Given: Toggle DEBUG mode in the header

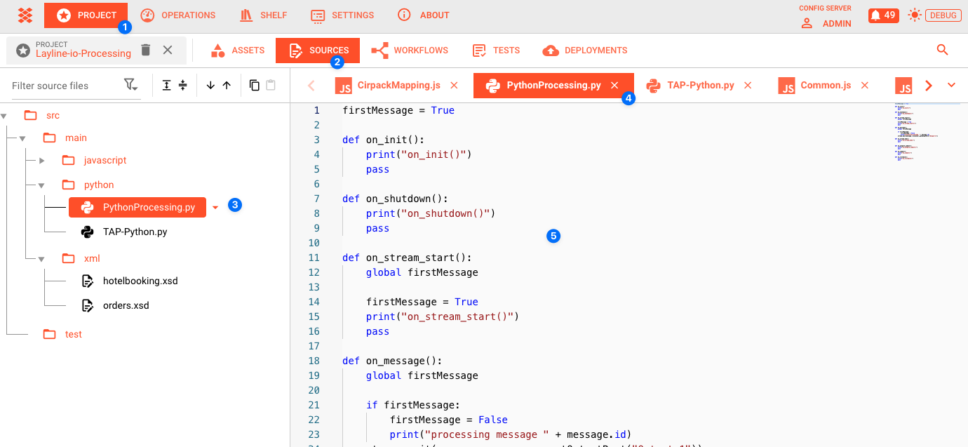Looking at the screenshot, I should coord(943,15).
